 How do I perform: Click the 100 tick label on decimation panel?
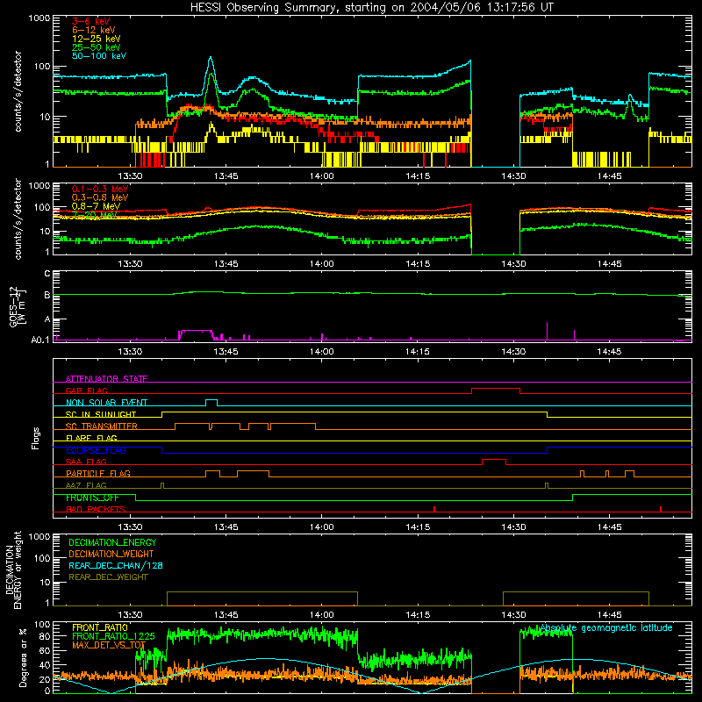[42, 558]
